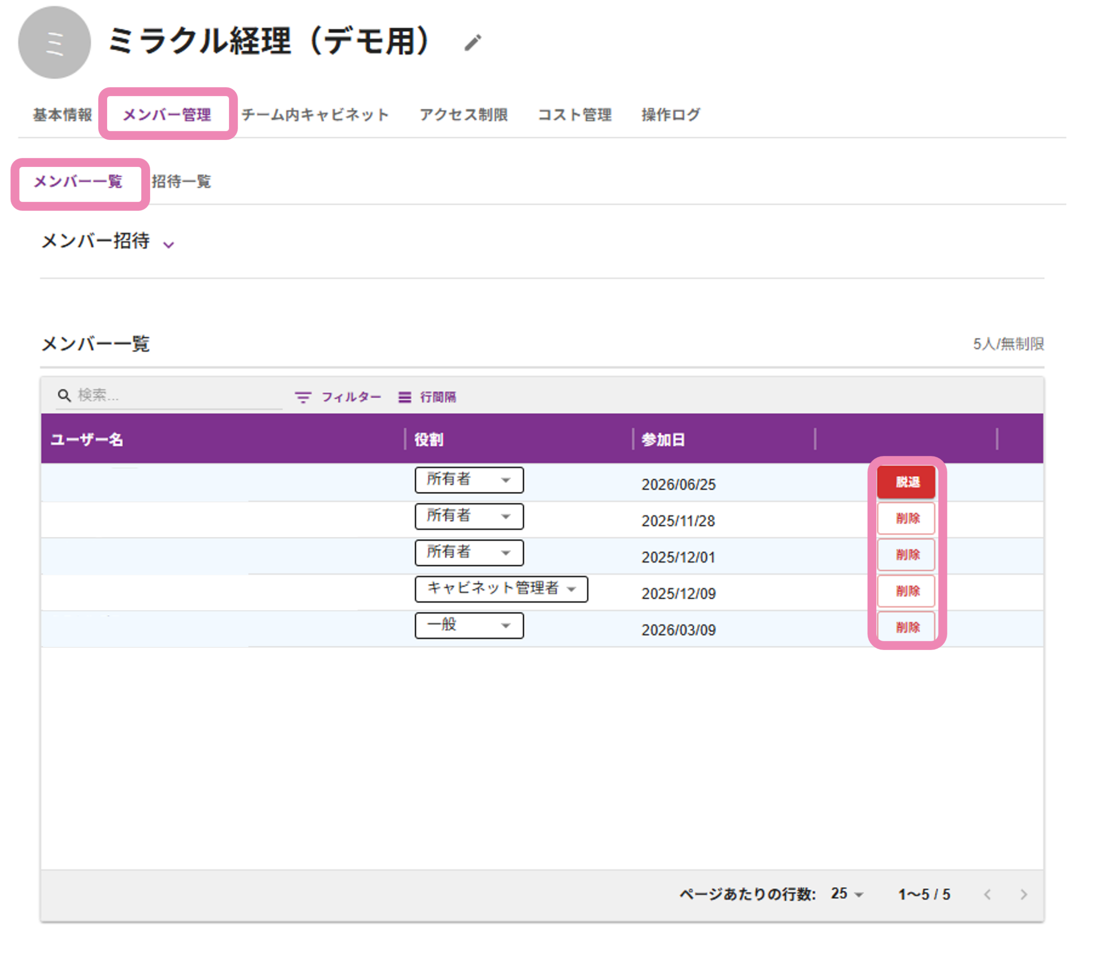
Task: Expand the メンバー招待 chevron
Action: pyautogui.click(x=169, y=245)
